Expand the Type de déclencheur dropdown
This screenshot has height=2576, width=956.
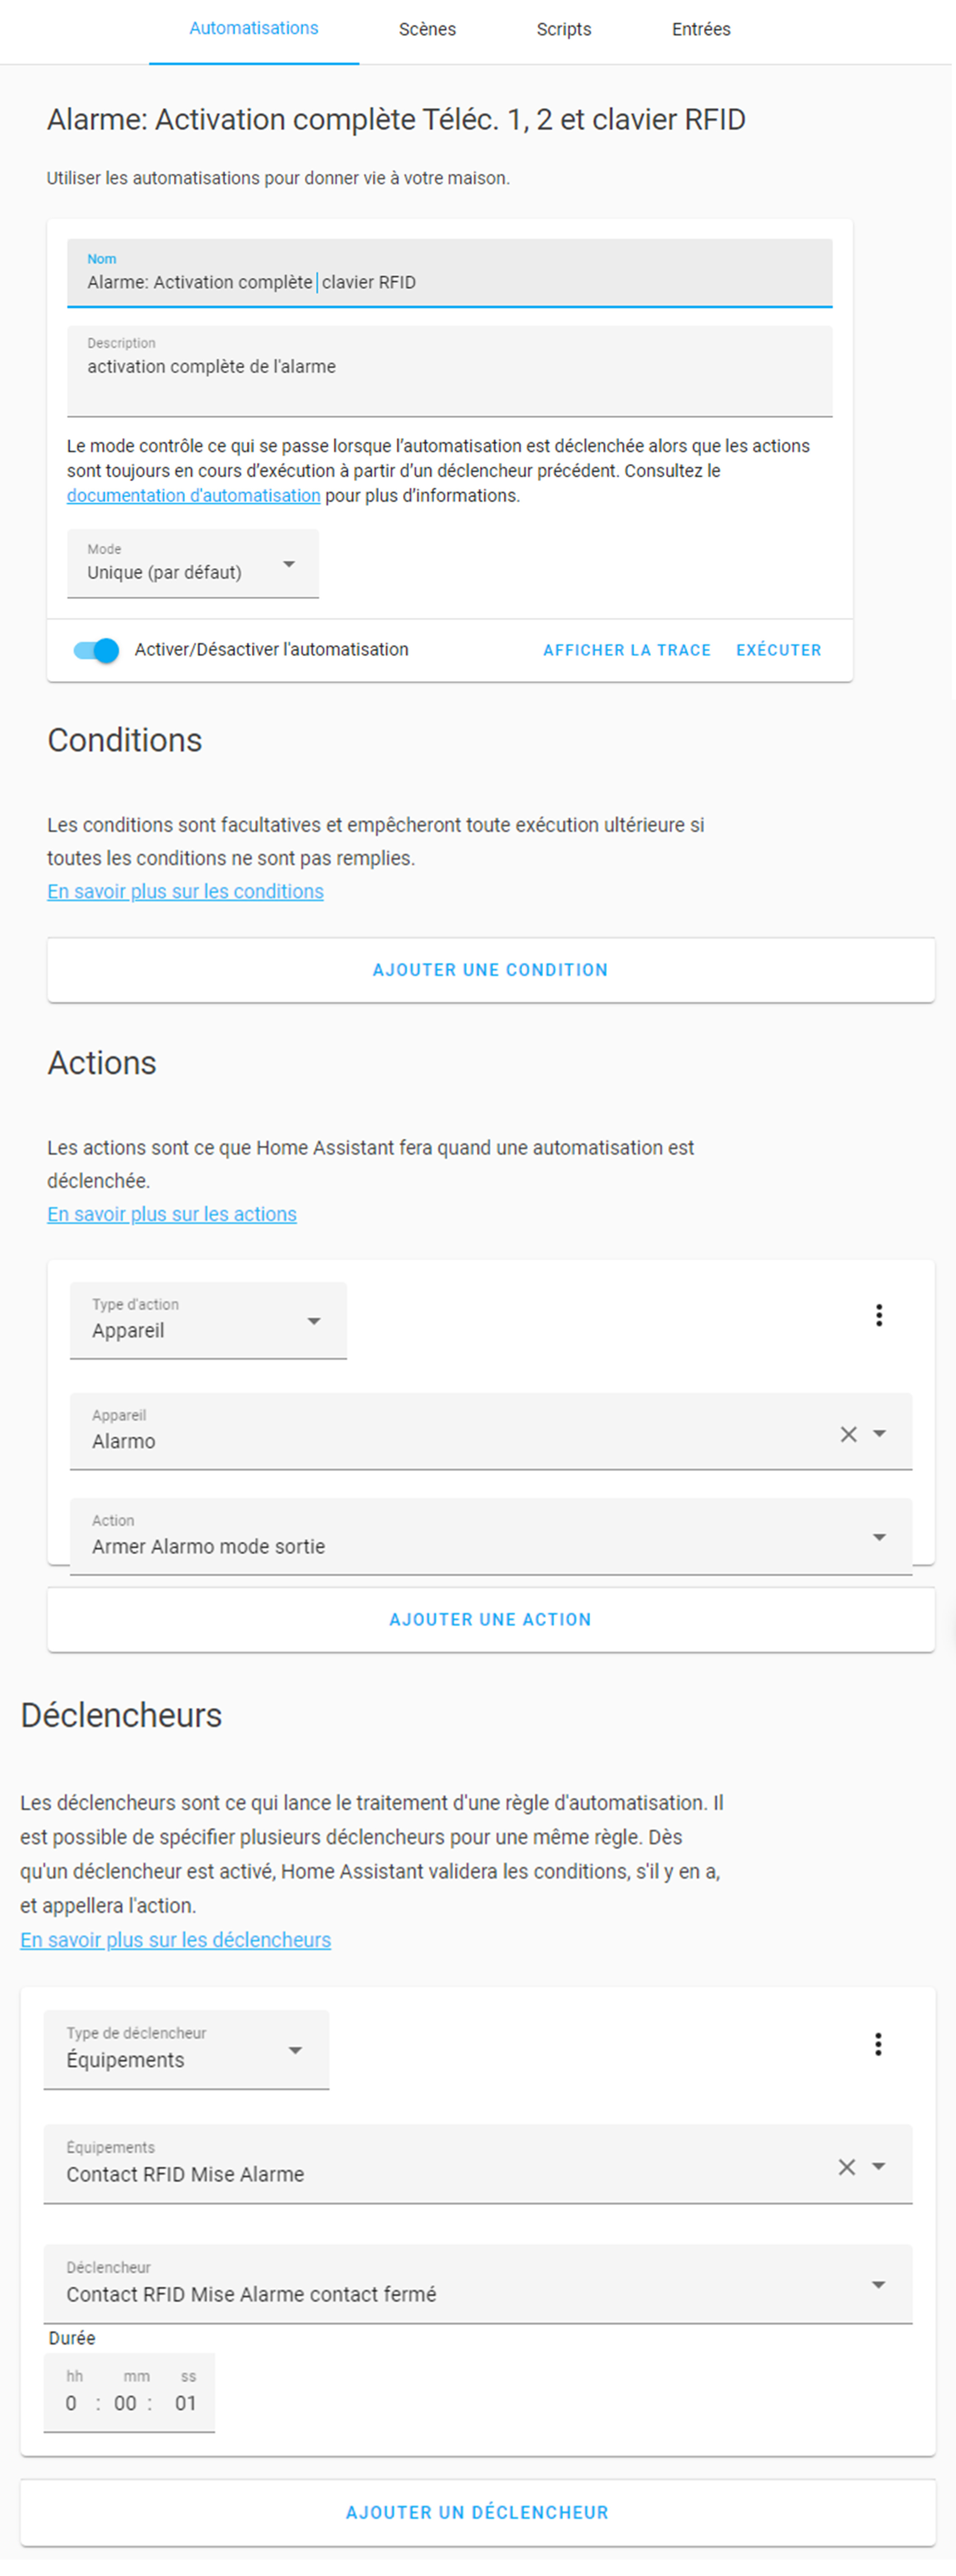tap(186, 2050)
